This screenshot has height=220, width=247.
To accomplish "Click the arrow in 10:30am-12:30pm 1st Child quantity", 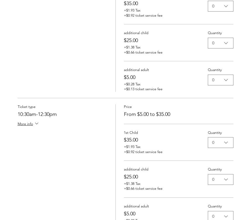I will pos(226,143).
